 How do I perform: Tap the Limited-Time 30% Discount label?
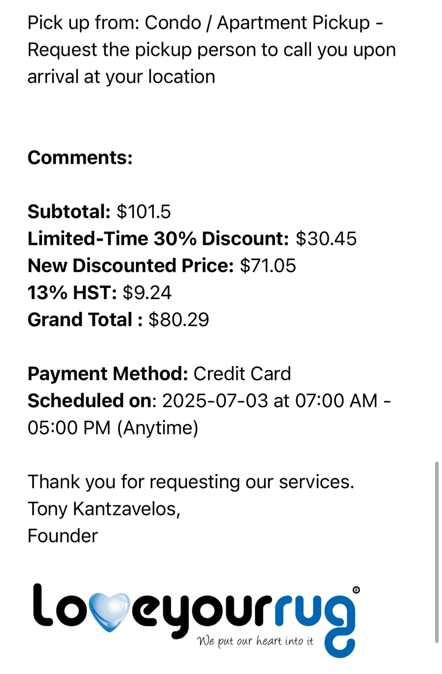coord(159,239)
